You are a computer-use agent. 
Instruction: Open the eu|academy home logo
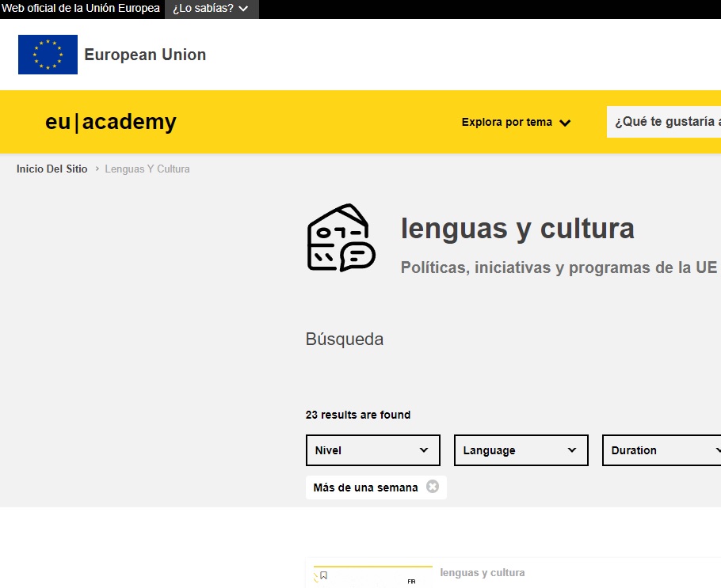[x=111, y=122]
